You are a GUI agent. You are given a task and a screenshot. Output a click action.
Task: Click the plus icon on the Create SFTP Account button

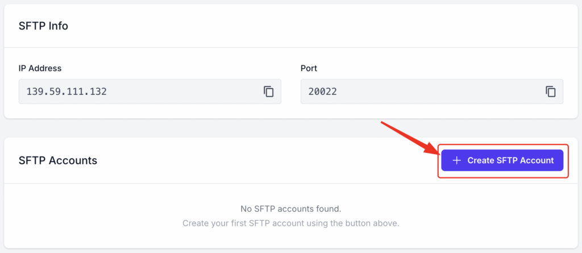(x=456, y=160)
